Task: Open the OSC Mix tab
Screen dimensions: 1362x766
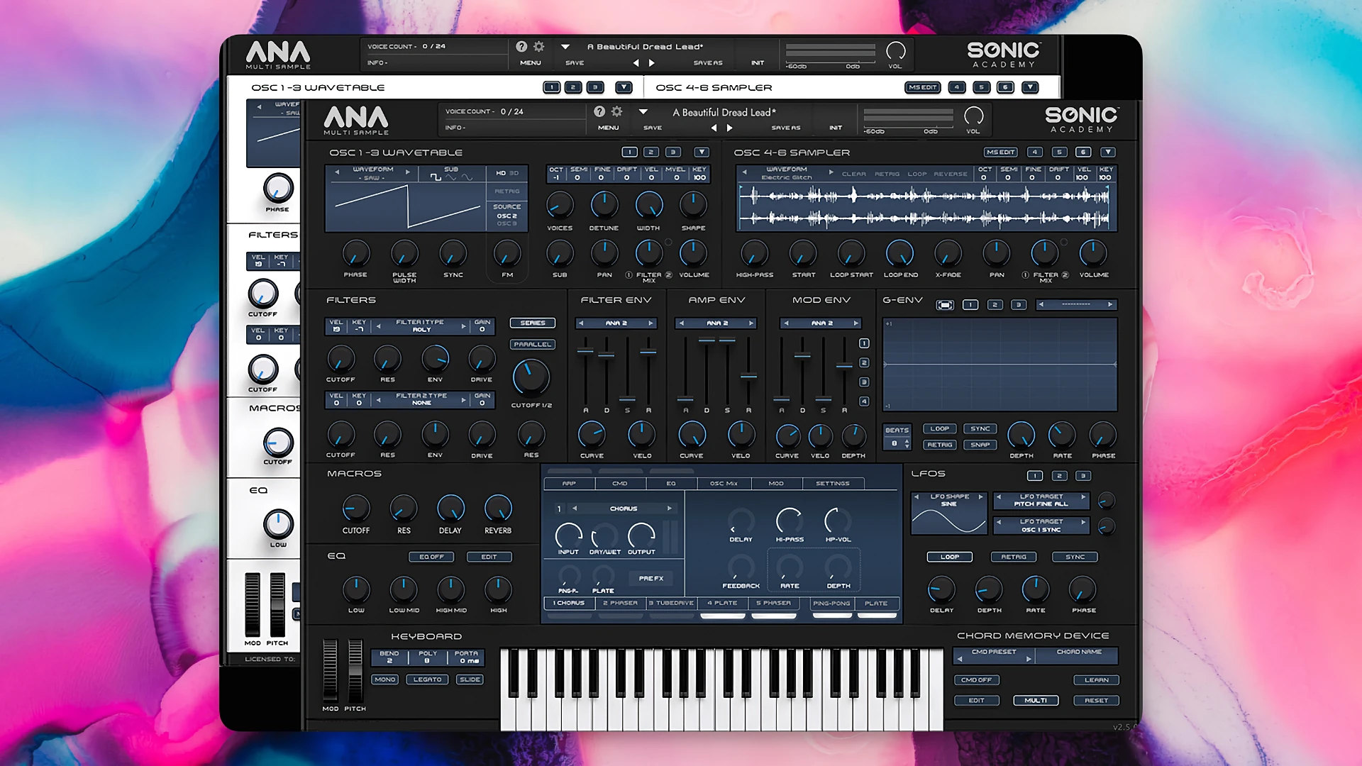Action: pyautogui.click(x=723, y=483)
